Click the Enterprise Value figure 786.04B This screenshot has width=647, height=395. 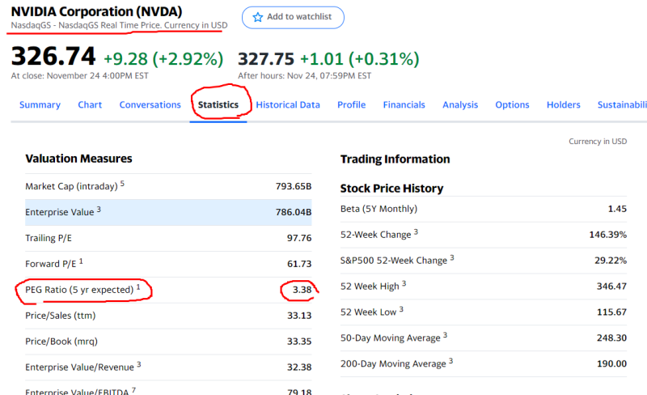tap(294, 212)
